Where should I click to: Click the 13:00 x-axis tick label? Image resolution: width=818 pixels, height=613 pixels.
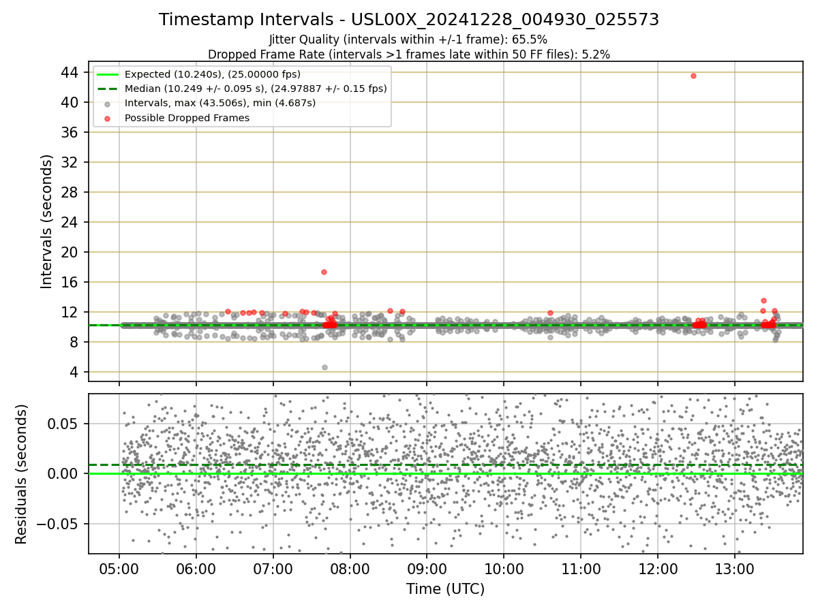click(735, 569)
